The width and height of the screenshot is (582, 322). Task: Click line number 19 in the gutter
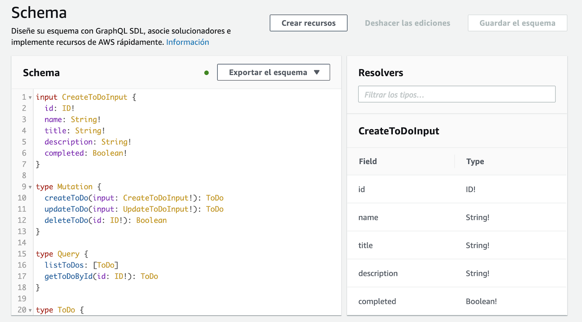[22, 299]
